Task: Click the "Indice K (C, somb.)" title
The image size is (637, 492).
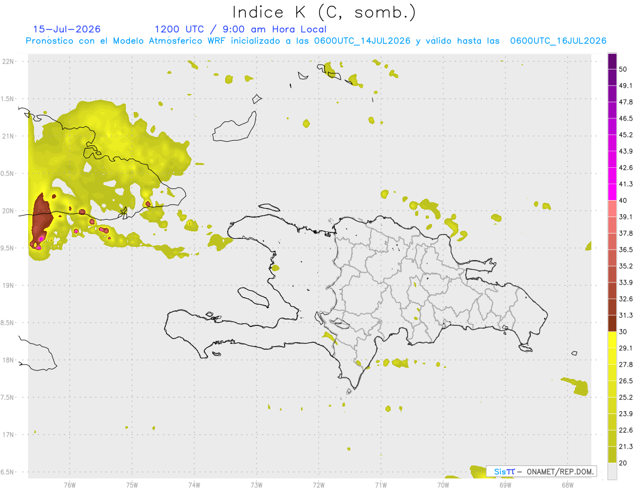Action: pyautogui.click(x=324, y=13)
